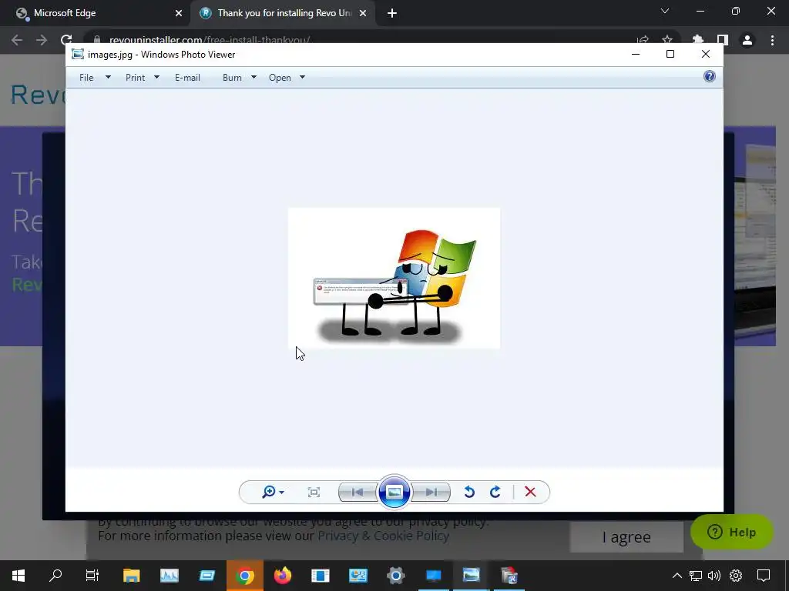Go to the previous image
The image size is (789, 591).
coord(358,492)
